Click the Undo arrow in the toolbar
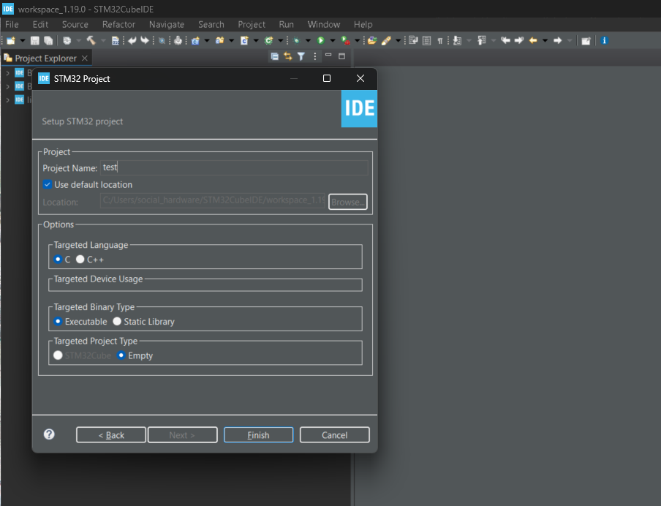This screenshot has width=661, height=506. click(132, 40)
